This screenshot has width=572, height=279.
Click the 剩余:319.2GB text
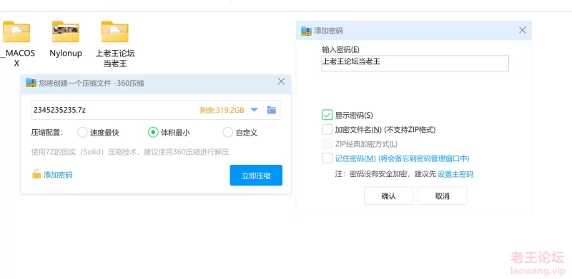(x=222, y=111)
